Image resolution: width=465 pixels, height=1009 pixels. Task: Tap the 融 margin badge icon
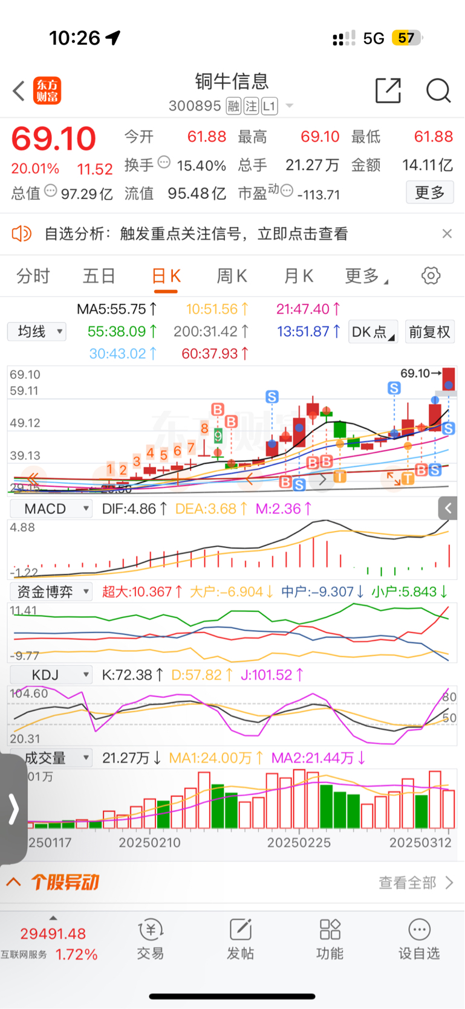tap(234, 106)
